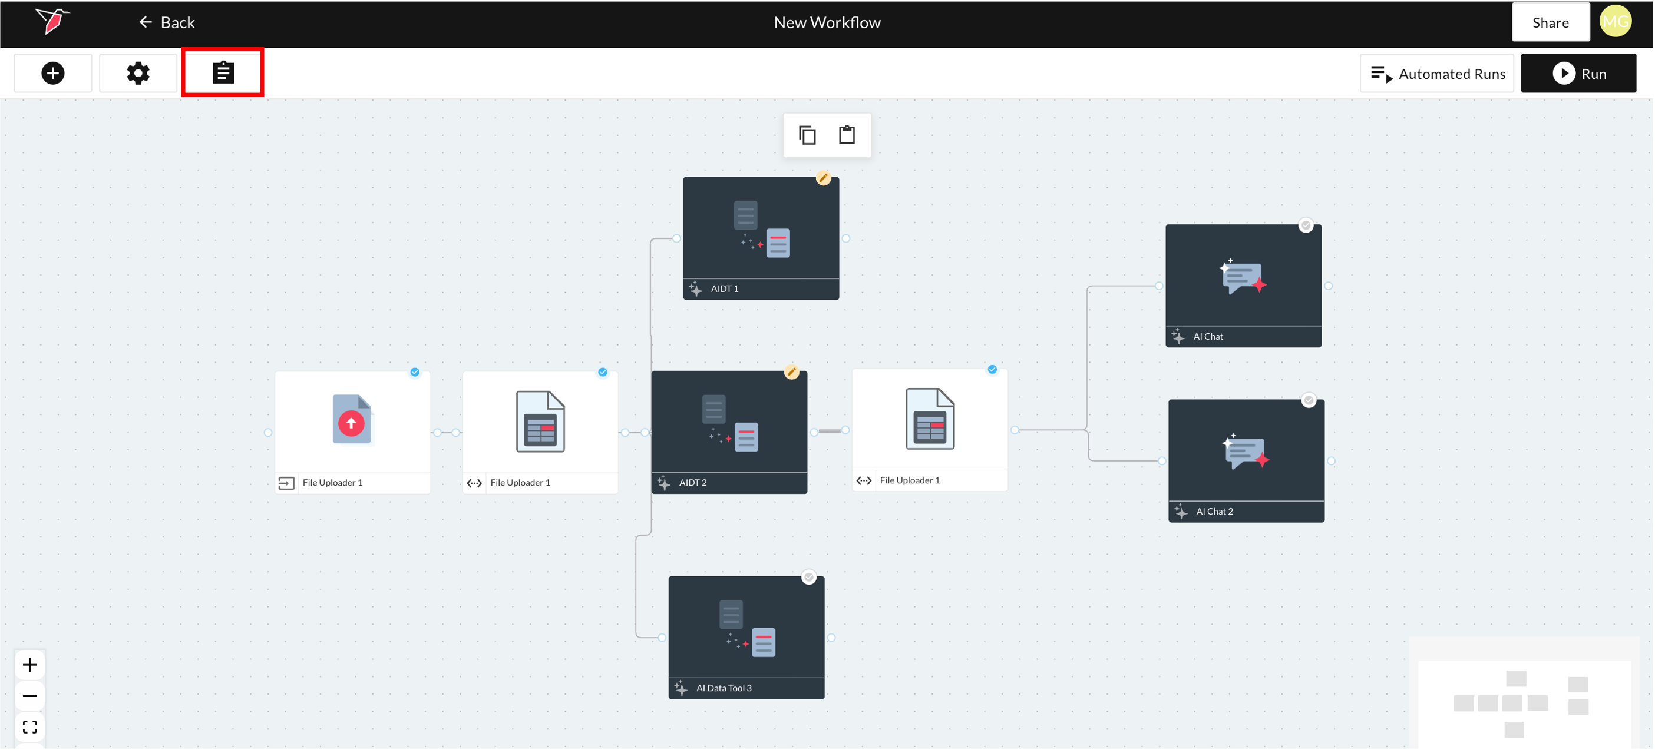Click AIDT 2 orange edit pencil badge

coord(791,372)
